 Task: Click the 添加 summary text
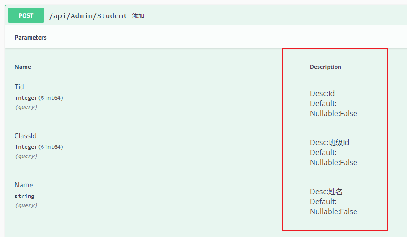[138, 16]
